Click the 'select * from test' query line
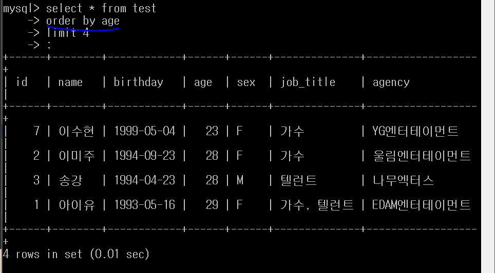The image size is (495, 273). pyautogui.click(x=101, y=8)
